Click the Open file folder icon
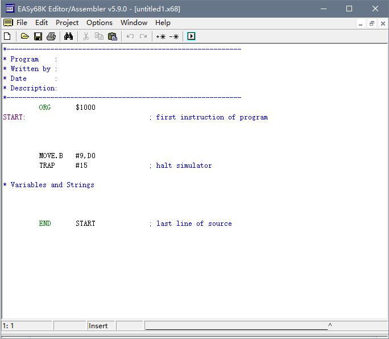Viewport: 389px width, 339px height. pyautogui.click(x=24, y=36)
